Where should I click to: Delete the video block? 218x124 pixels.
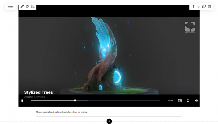209,7
